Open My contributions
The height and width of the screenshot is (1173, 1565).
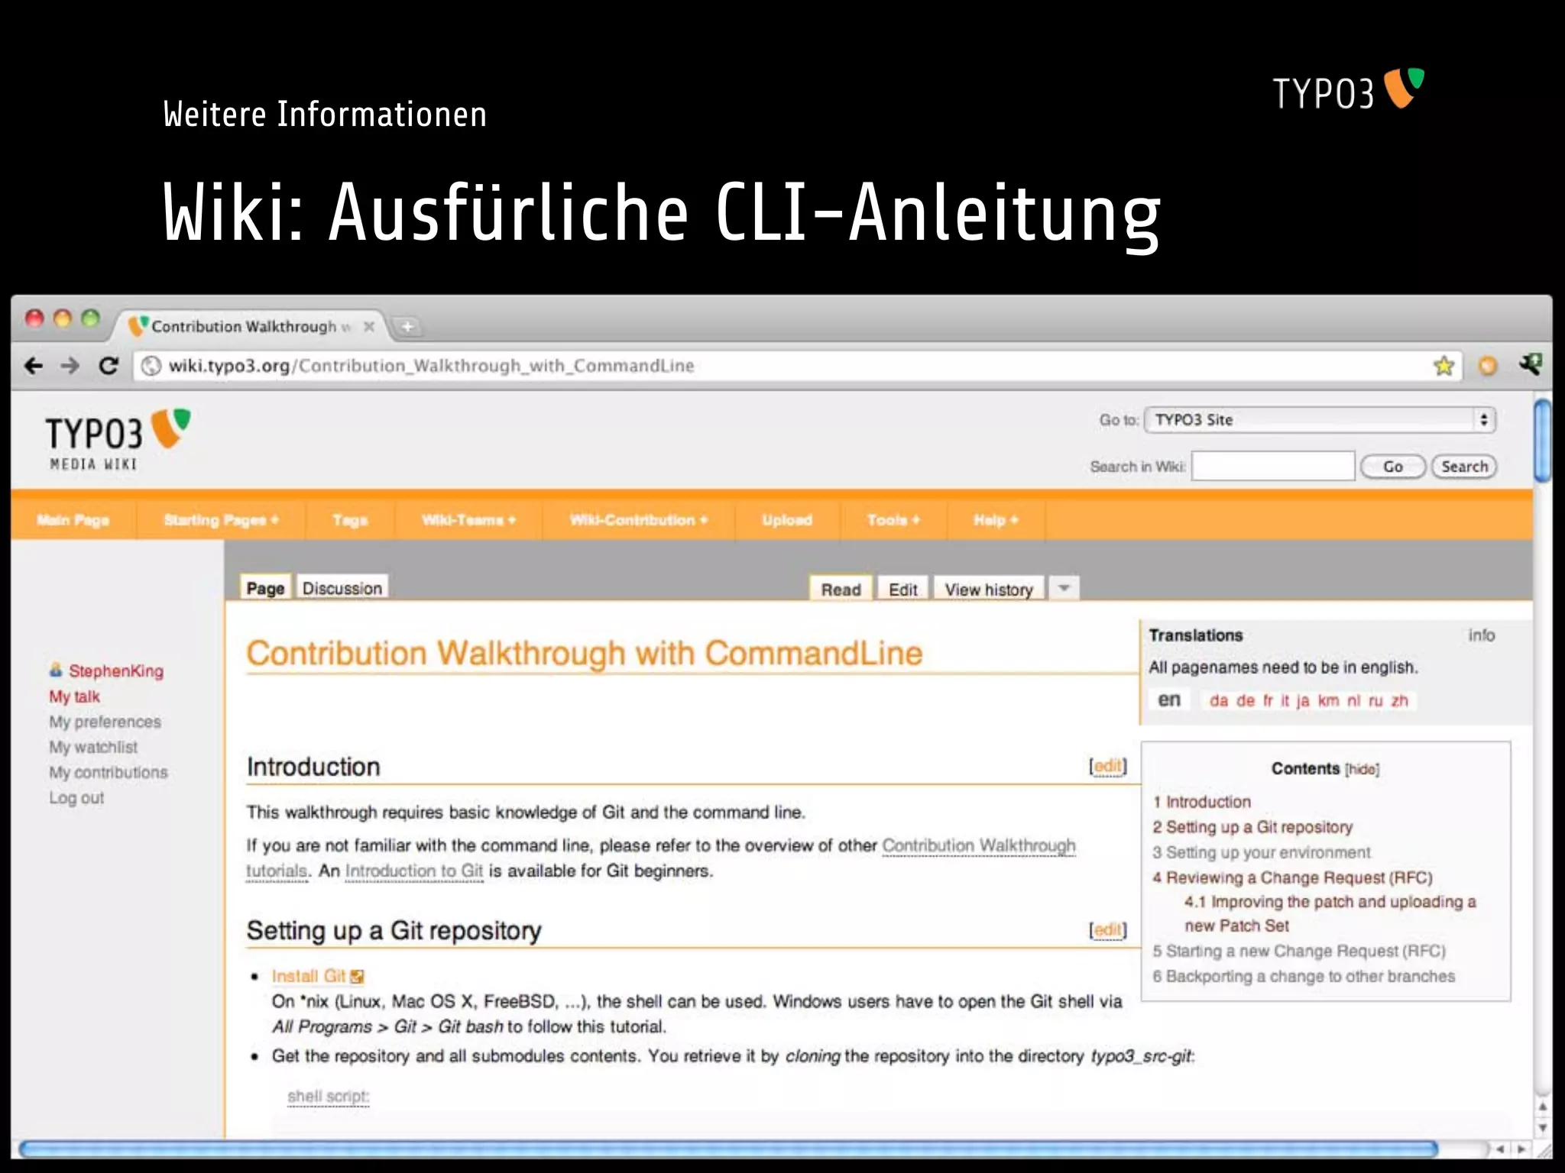(x=109, y=772)
